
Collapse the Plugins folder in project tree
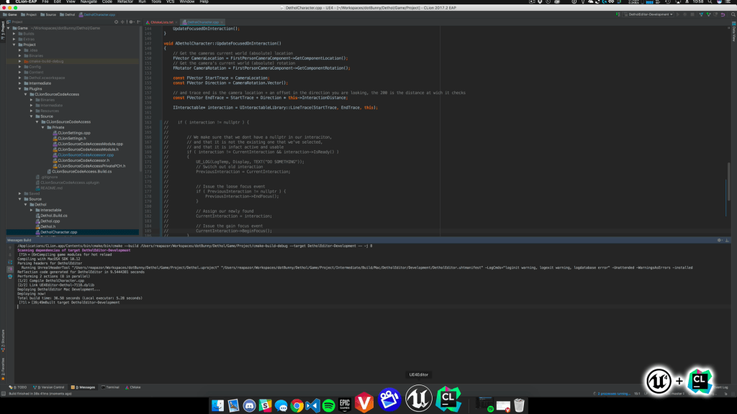point(20,88)
